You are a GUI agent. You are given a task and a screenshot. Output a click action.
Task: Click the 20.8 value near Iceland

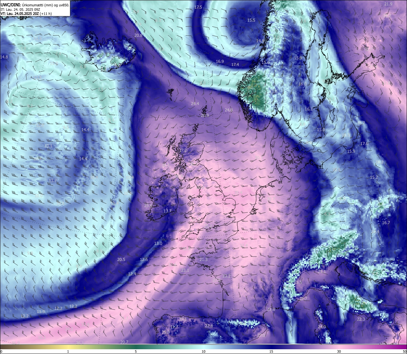[x=138, y=36]
